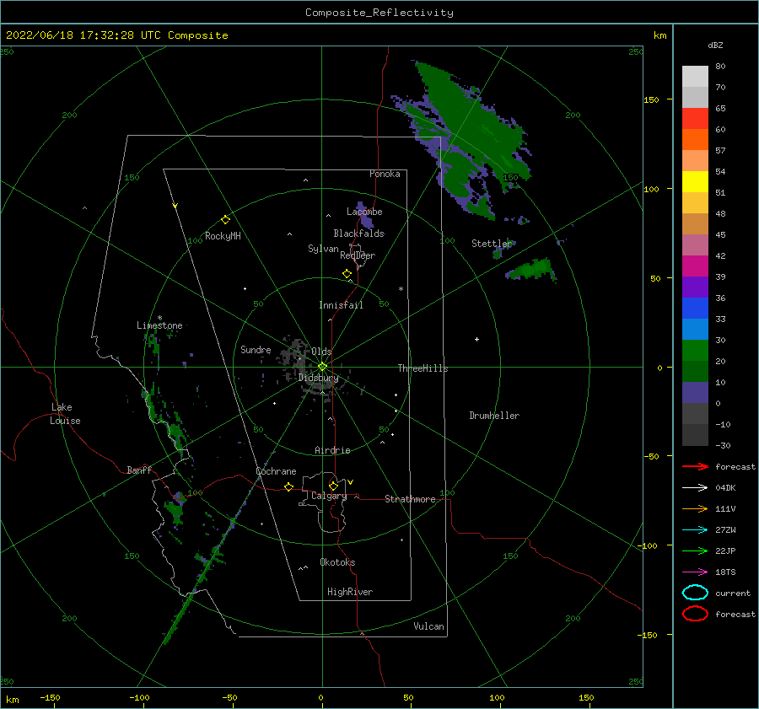The image size is (759, 709).
Task: Click the Sylvan label
Action: [x=323, y=249]
